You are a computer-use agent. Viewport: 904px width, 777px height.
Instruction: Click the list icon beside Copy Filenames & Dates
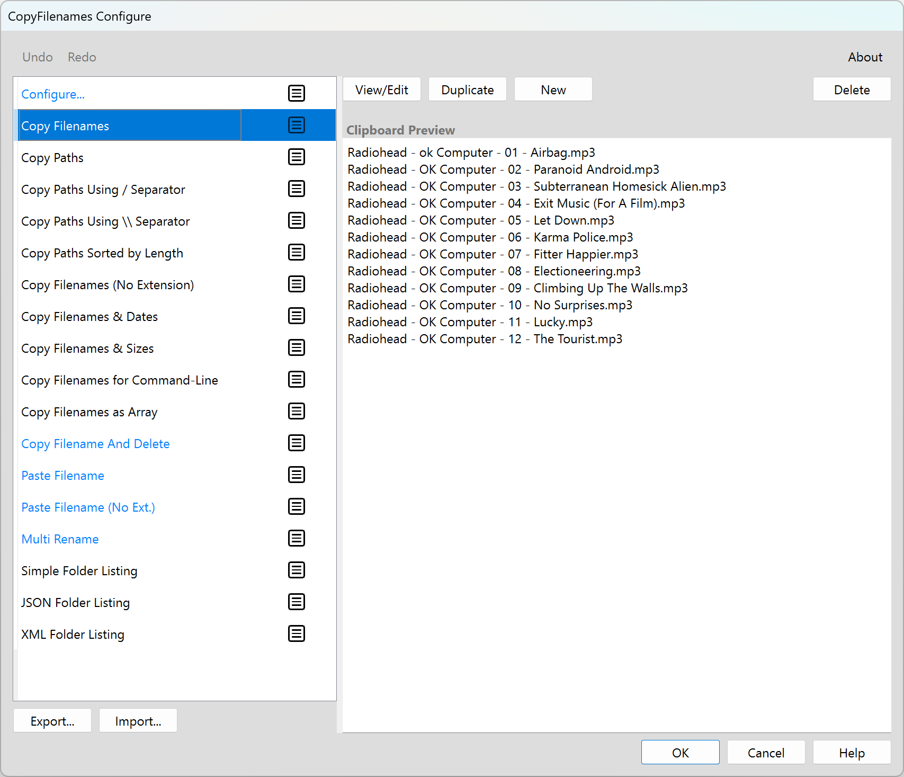[x=296, y=316]
